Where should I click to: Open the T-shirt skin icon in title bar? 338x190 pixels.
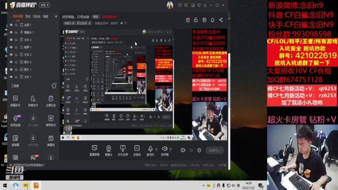(199, 5)
